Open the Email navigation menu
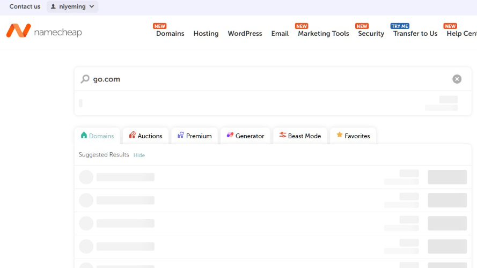This screenshot has width=477, height=268. [280, 33]
